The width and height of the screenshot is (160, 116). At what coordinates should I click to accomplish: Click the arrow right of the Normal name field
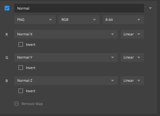[x=150, y=8]
